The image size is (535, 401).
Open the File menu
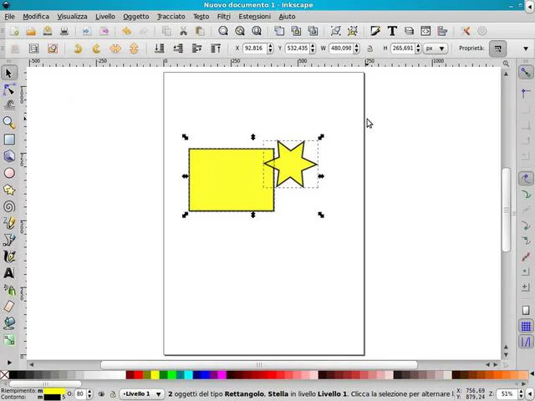point(9,17)
